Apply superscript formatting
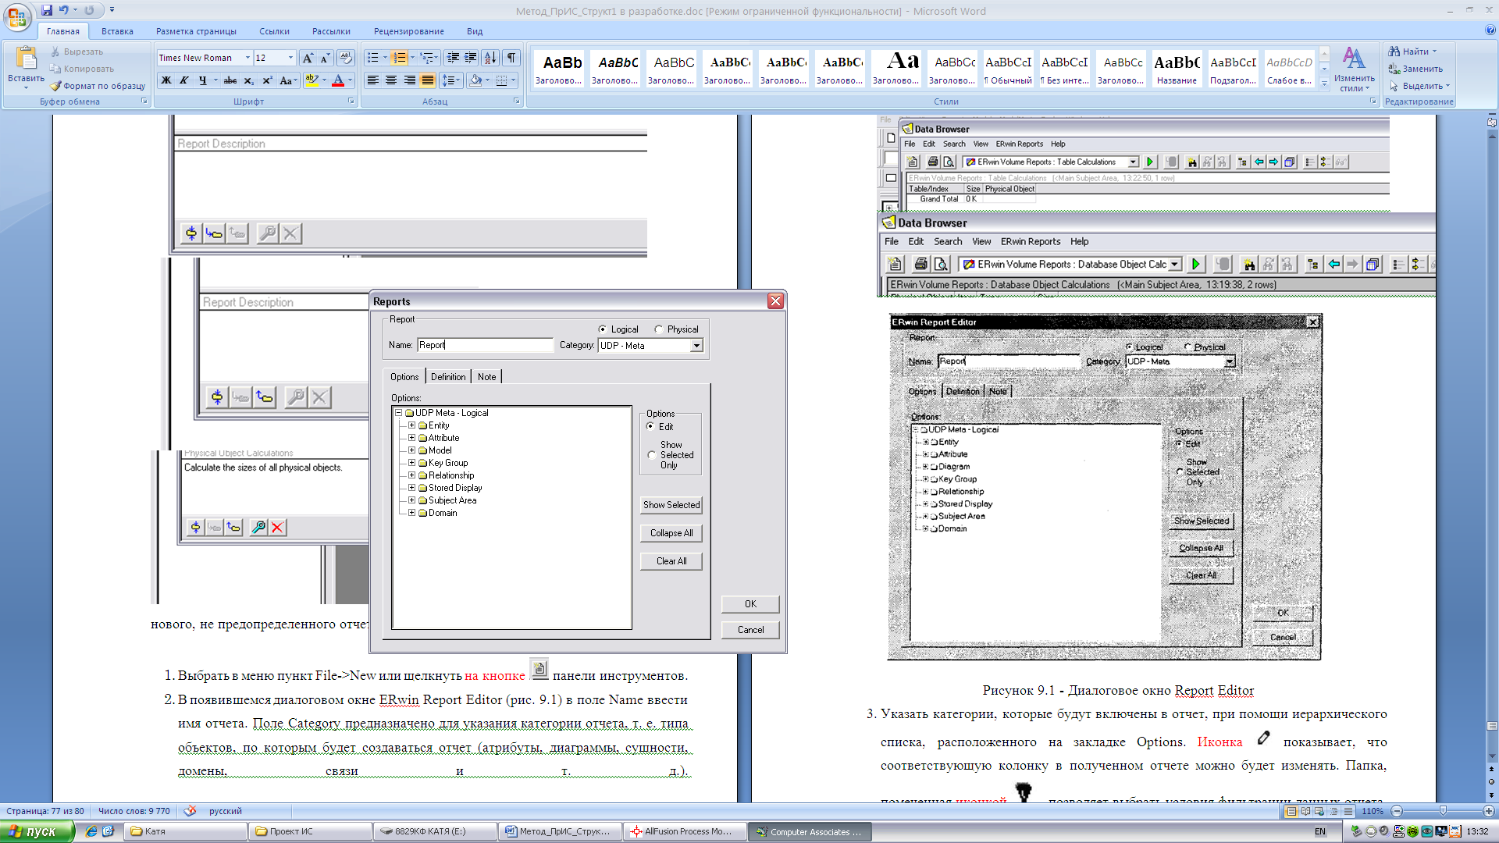This screenshot has width=1499, height=843. tap(266, 80)
